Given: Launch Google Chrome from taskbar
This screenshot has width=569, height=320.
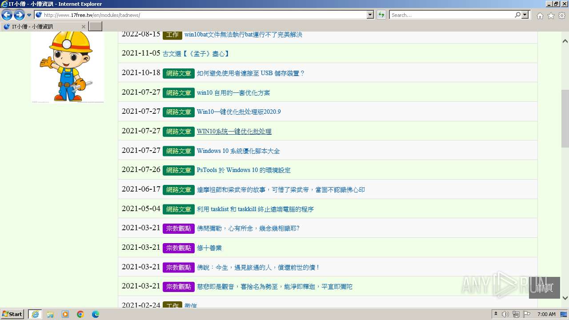Looking at the screenshot, I should click(x=80, y=314).
